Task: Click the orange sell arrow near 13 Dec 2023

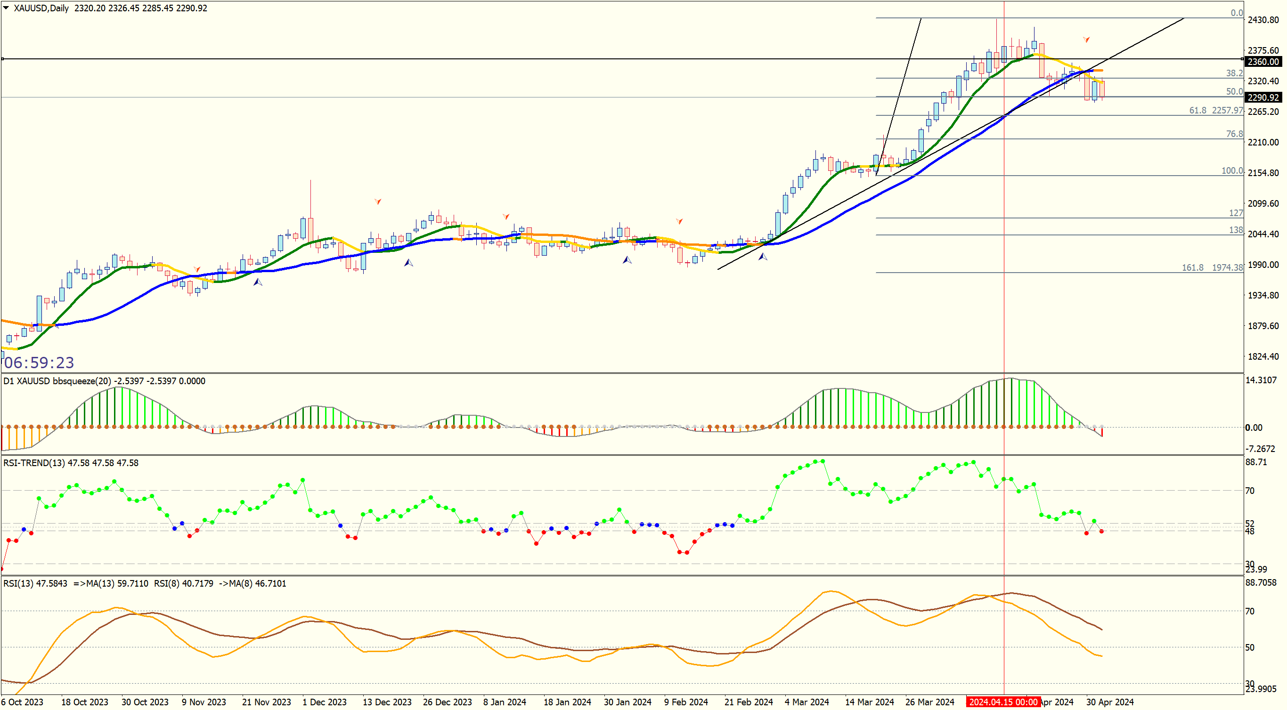Action: [378, 201]
